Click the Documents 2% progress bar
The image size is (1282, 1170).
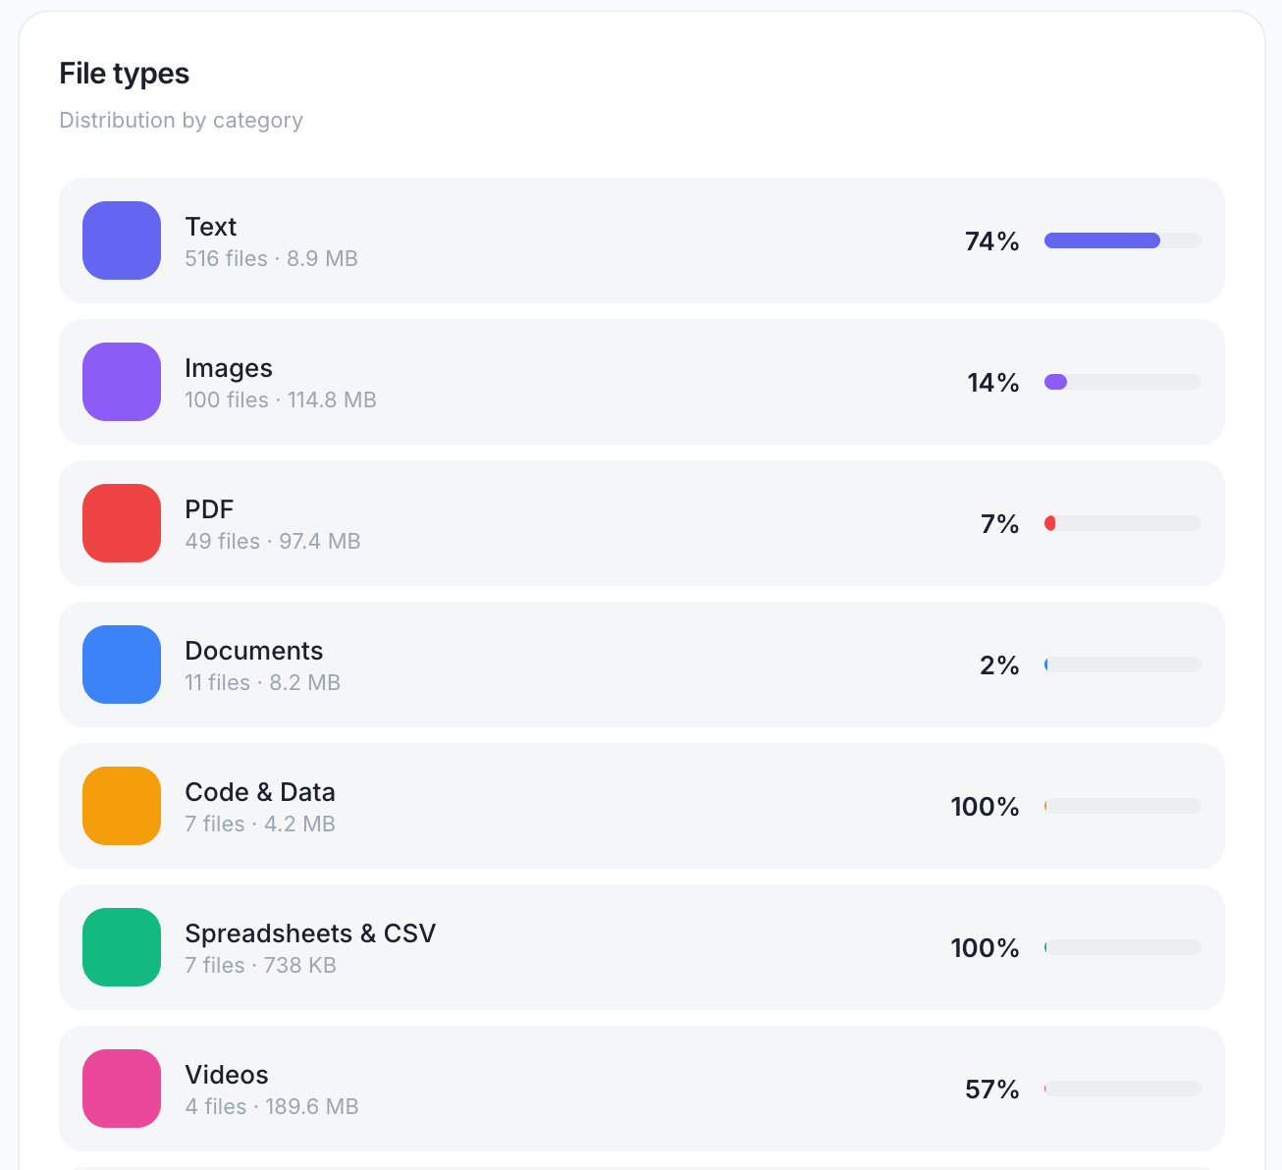(1123, 665)
